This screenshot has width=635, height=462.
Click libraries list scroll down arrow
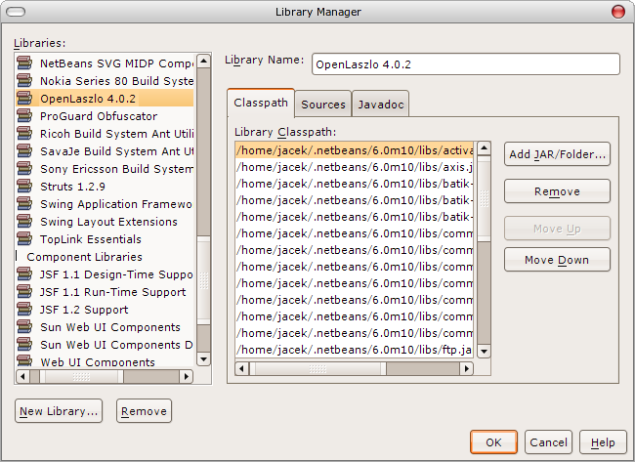click(204, 358)
